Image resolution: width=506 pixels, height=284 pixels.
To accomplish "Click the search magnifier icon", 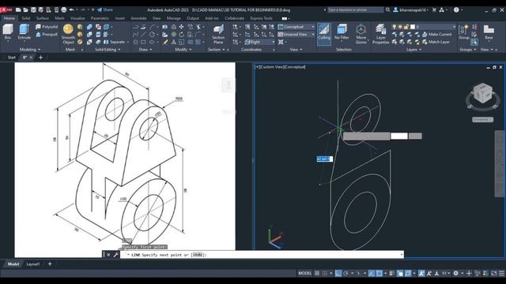I will point(388,9).
